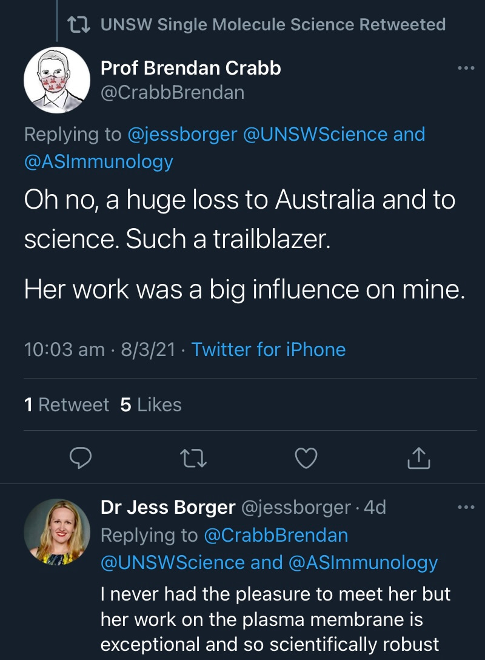
Task: Retweet Brendan Crabb's tweet
Action: click(x=195, y=459)
